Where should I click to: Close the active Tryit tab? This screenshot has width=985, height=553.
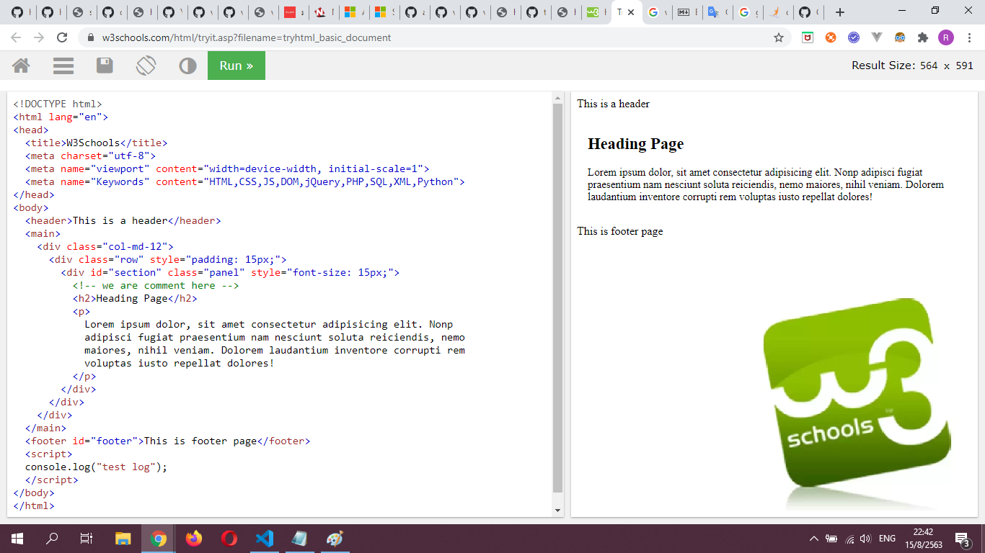(632, 12)
